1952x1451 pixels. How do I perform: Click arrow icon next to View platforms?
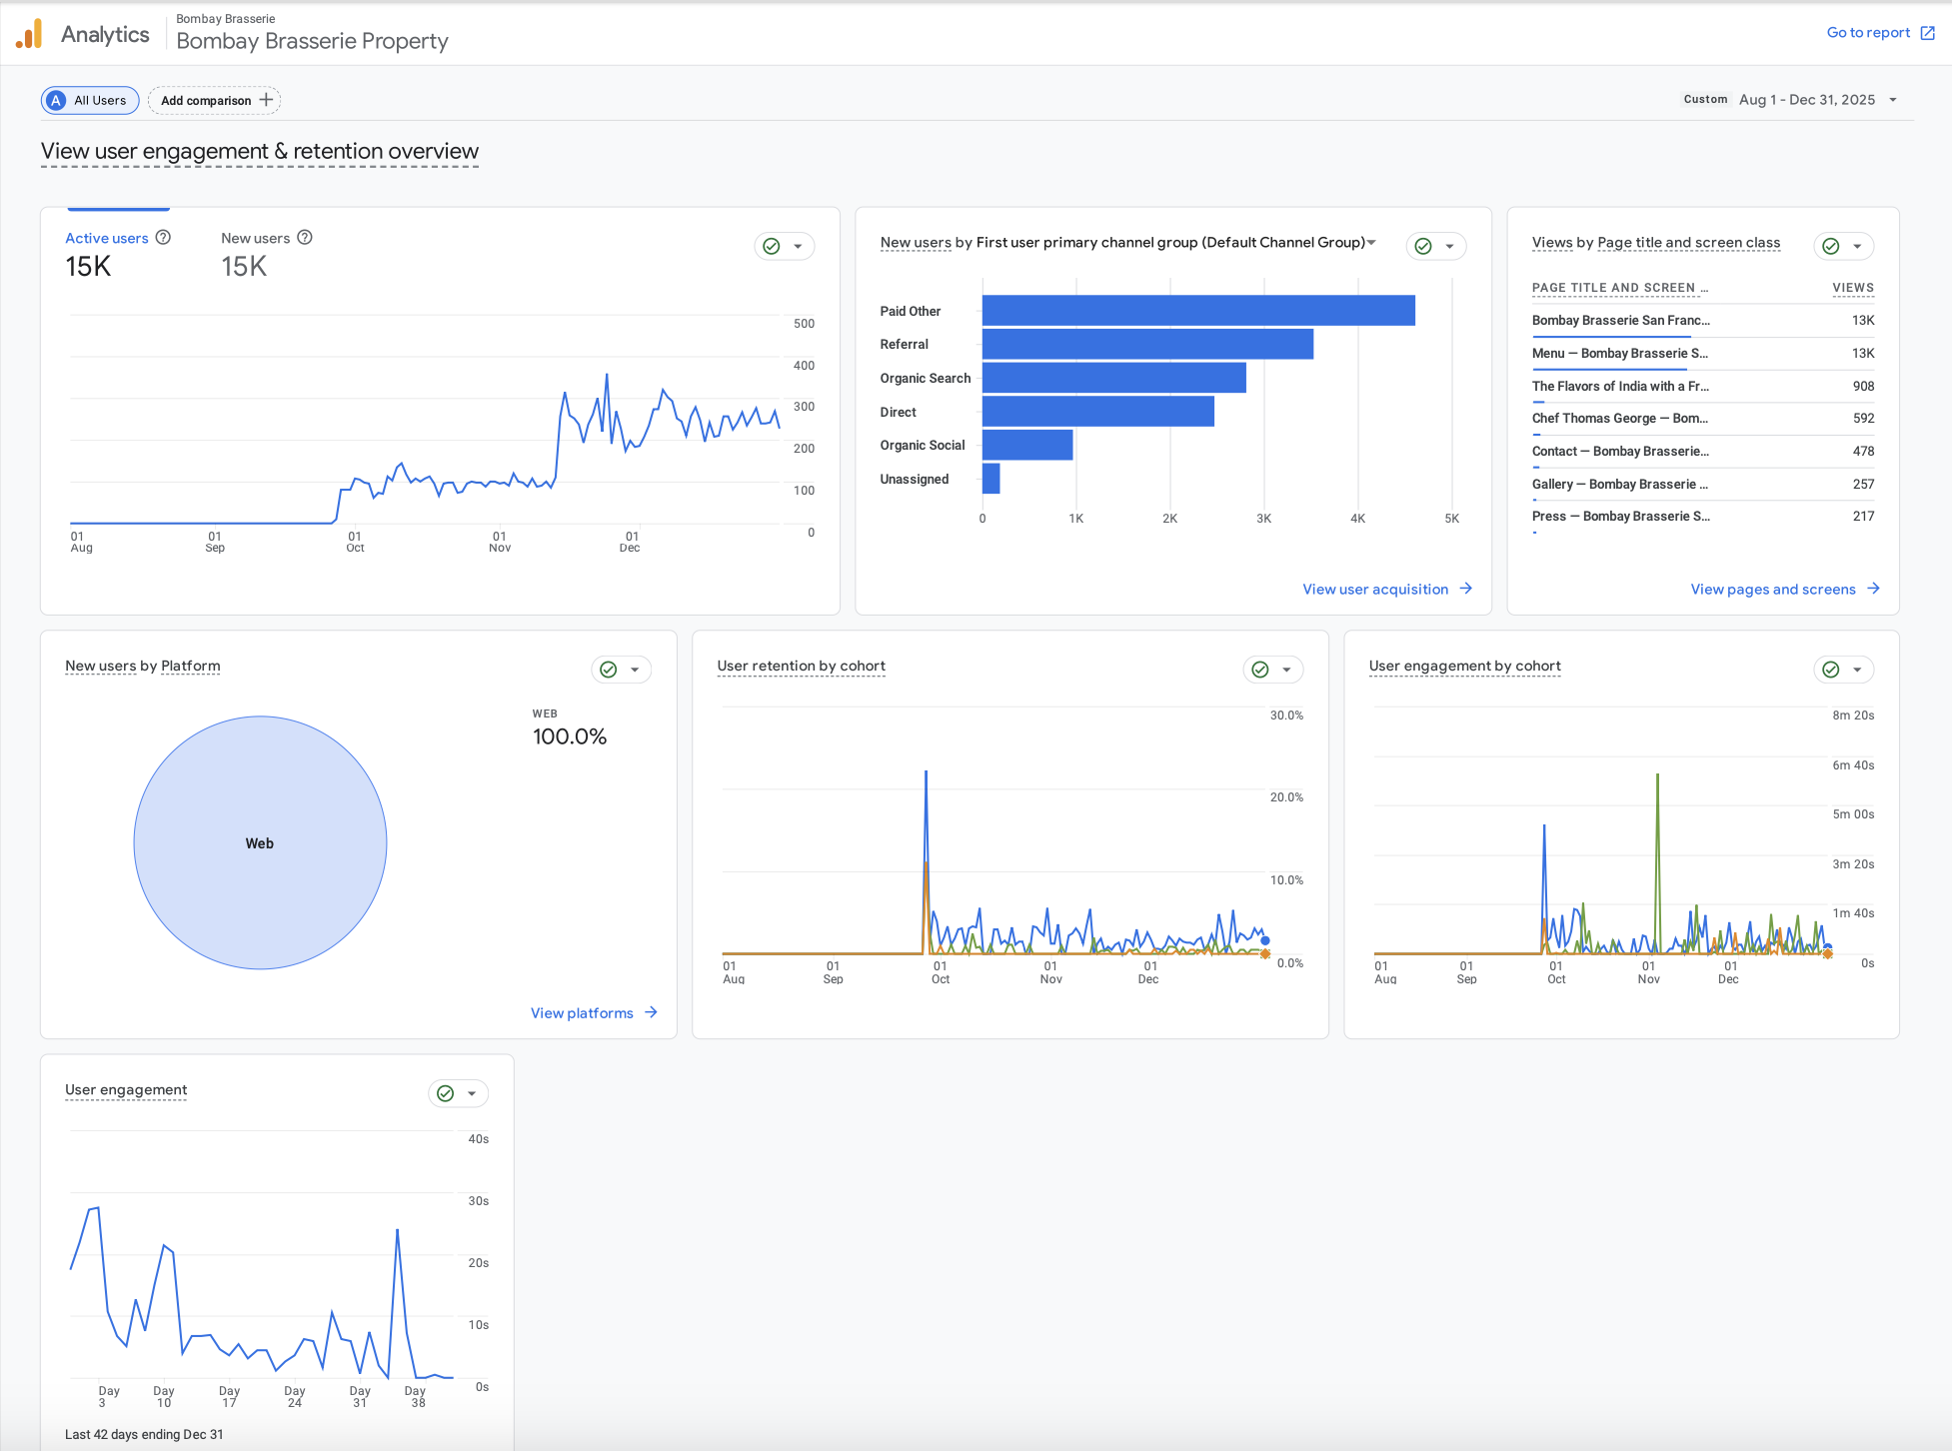click(652, 1012)
